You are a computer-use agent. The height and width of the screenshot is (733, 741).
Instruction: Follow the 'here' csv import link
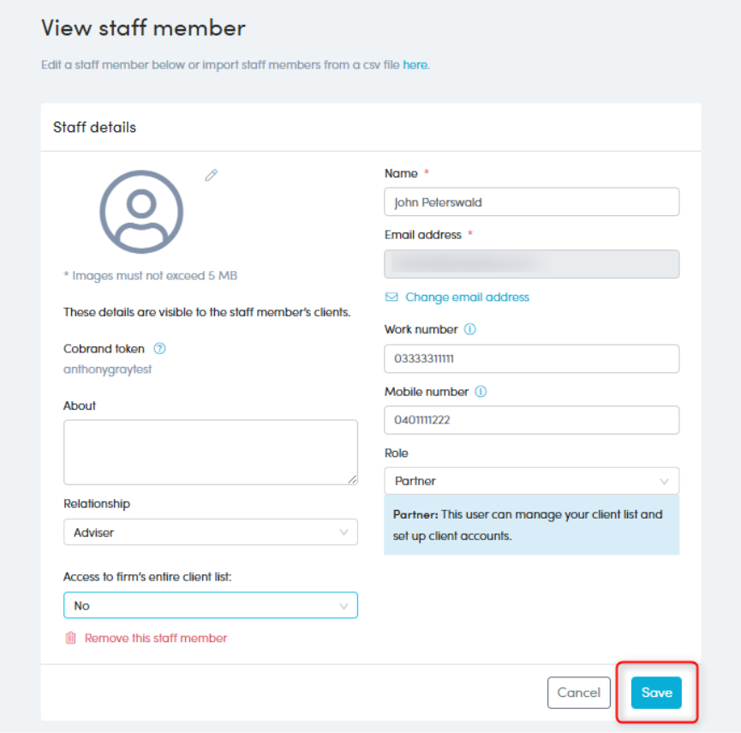coord(415,65)
